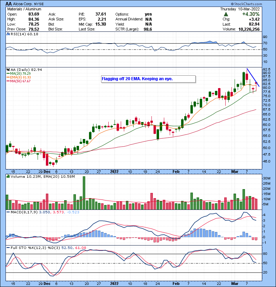Image resolution: width=276 pixels, height=287 pixels.
Task: Click the Volume value 10,226,256
Action: [249, 29]
